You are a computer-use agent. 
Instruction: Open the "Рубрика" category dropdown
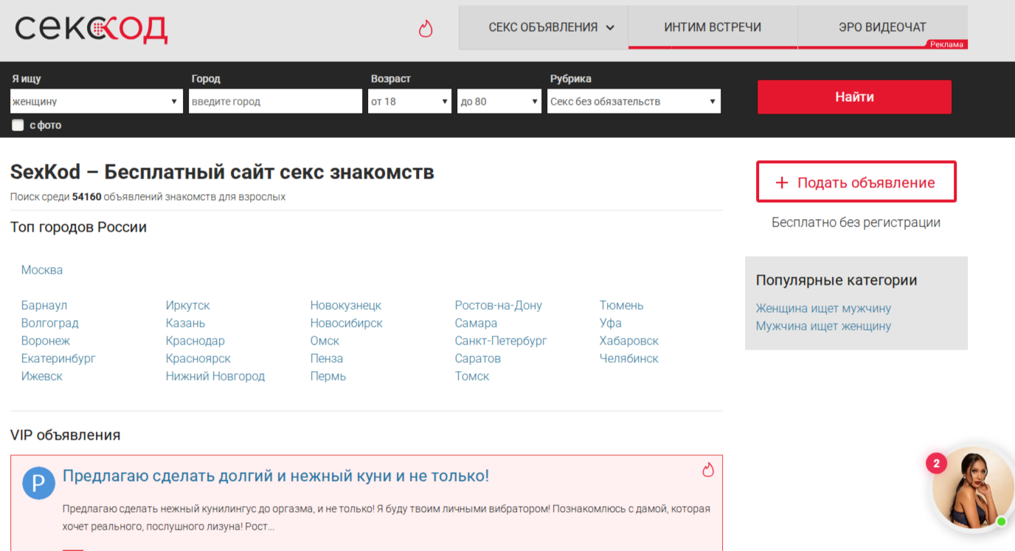(634, 101)
